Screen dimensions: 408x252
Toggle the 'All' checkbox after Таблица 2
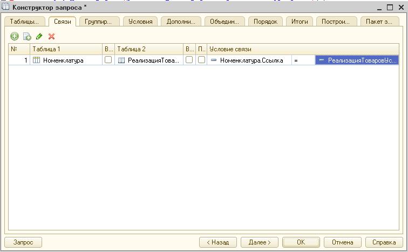coord(189,60)
